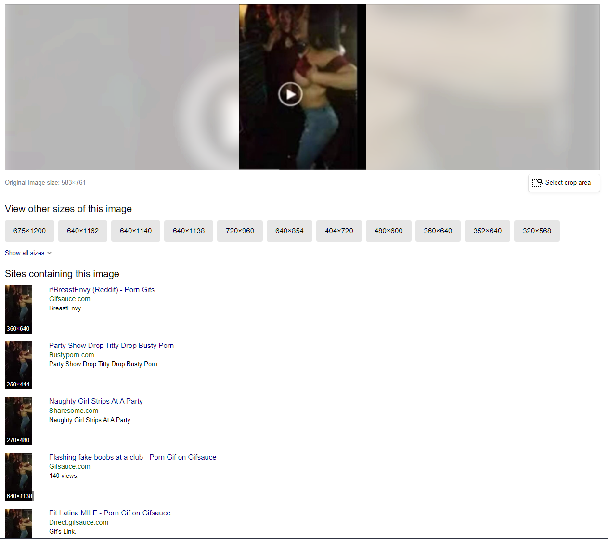Click the 270×480 result thumbnail
608x539 pixels.
(x=18, y=421)
